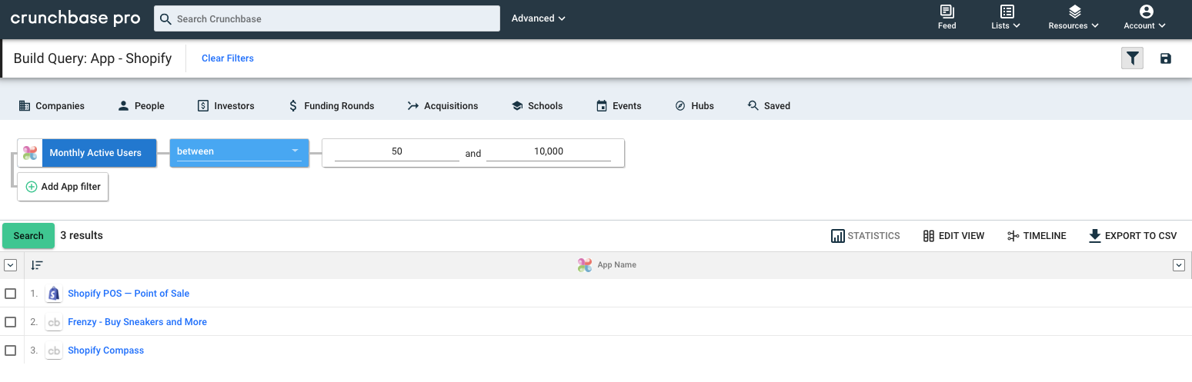Viewport: 1192px width, 382px height.
Task: Check the Frenzy row checkbox
Action: [x=10, y=322]
